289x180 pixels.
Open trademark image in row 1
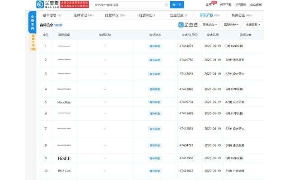click(64, 46)
